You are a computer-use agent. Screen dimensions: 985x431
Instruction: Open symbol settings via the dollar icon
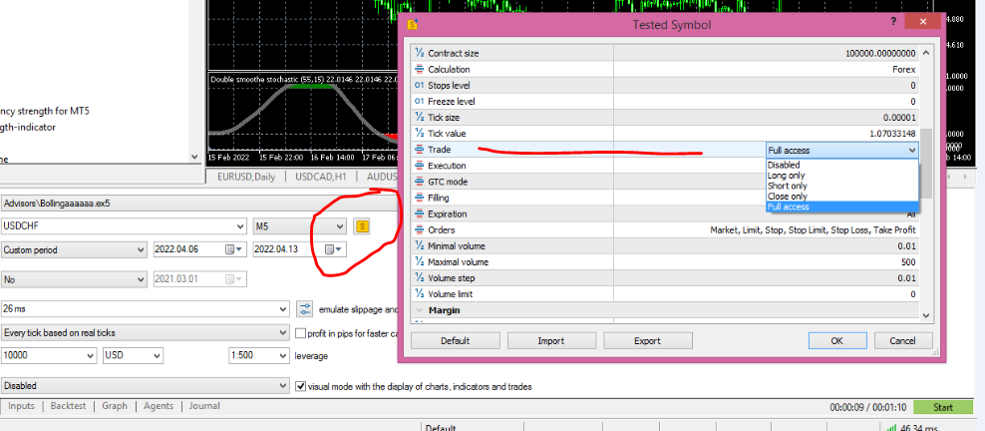tap(361, 226)
